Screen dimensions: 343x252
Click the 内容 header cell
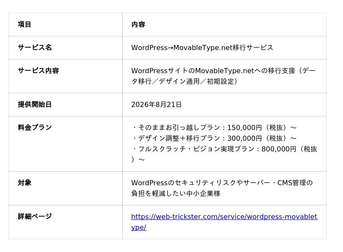138,24
